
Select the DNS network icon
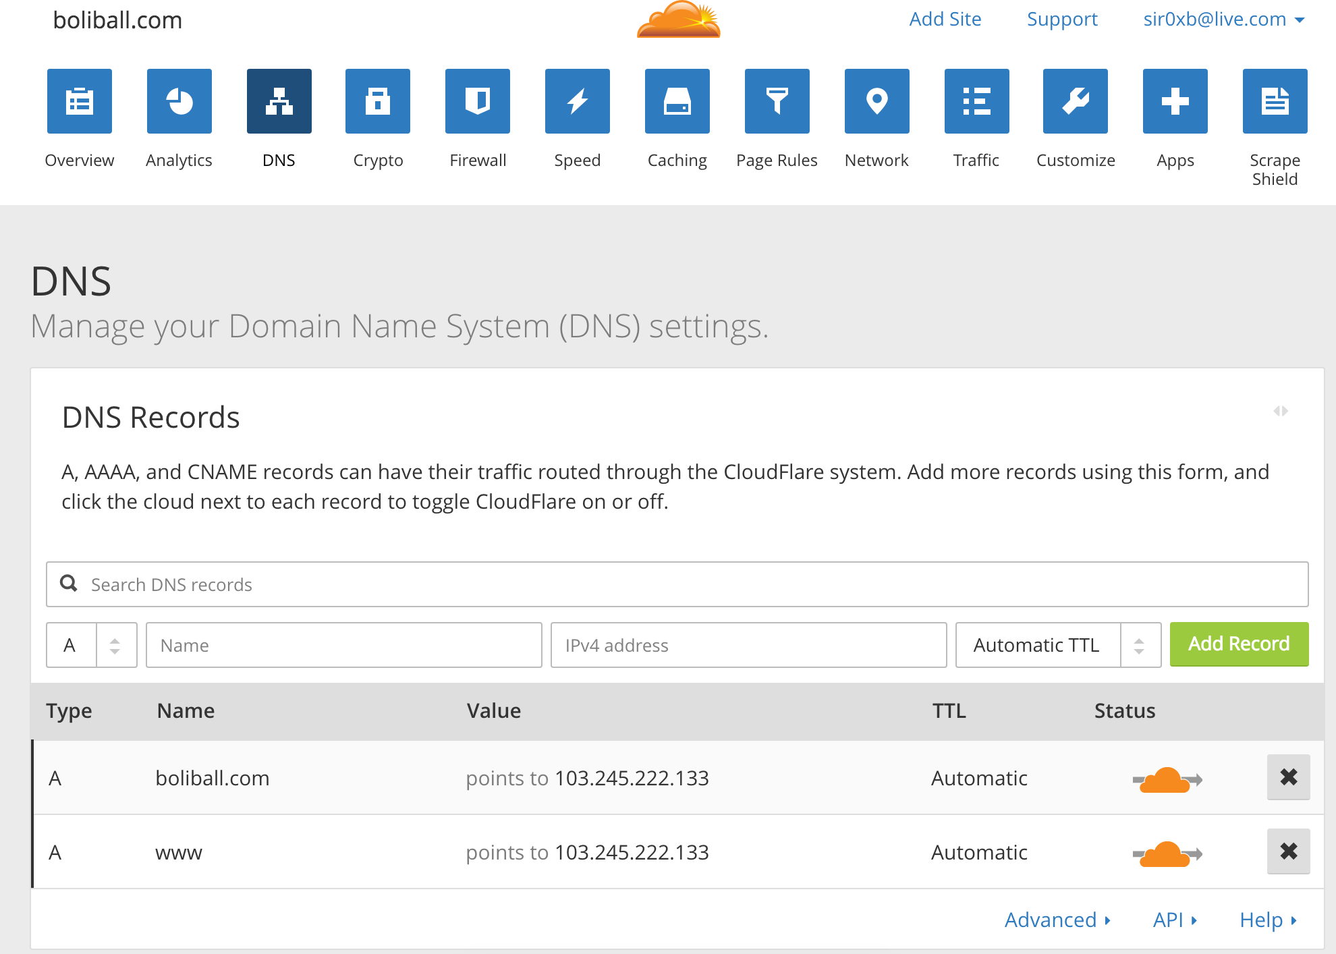pyautogui.click(x=279, y=101)
